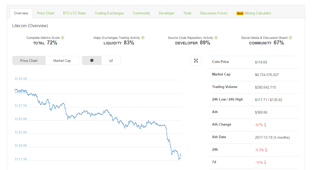The width and height of the screenshot is (313, 170).
Task: Click the fullscreen expand chart icon
Action: tap(196, 61)
